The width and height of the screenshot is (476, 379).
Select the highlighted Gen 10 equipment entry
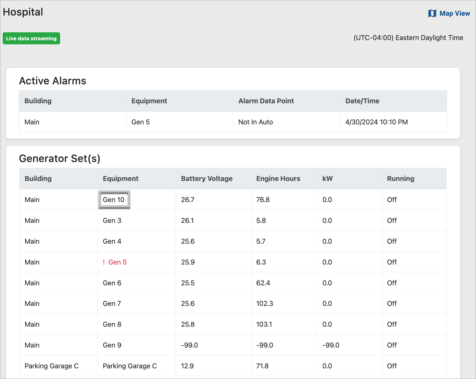(x=114, y=200)
